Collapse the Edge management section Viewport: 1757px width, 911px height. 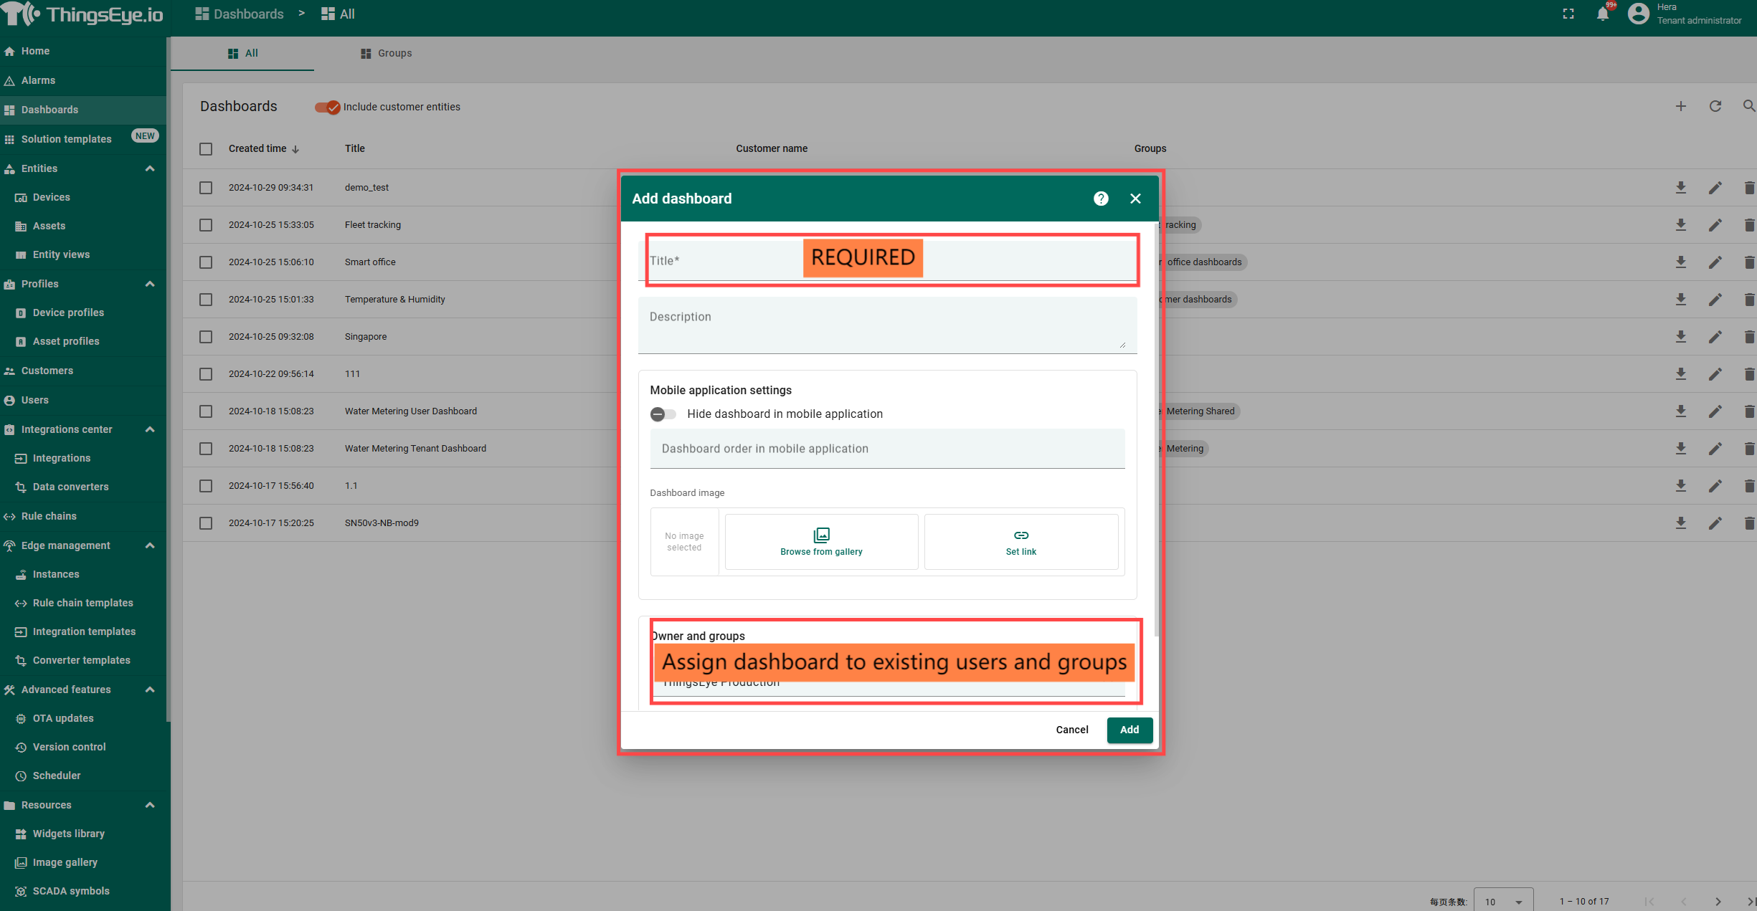click(150, 545)
